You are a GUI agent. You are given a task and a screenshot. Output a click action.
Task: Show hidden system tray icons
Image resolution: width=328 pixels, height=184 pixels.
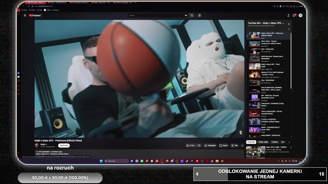tap(279, 161)
